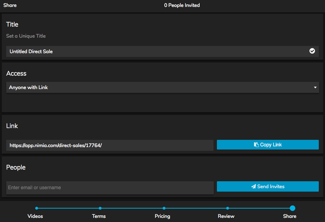Click the Review progress dot
325x222 pixels.
[x=228, y=208]
